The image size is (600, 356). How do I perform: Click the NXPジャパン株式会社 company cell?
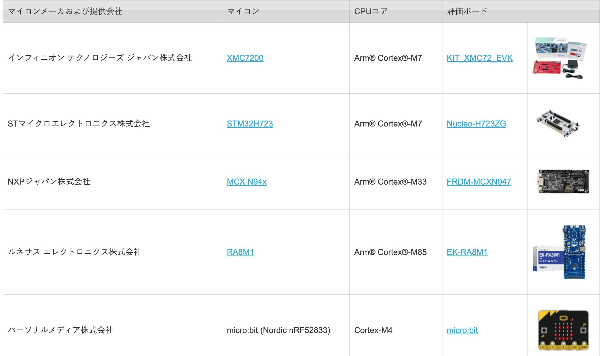point(49,182)
